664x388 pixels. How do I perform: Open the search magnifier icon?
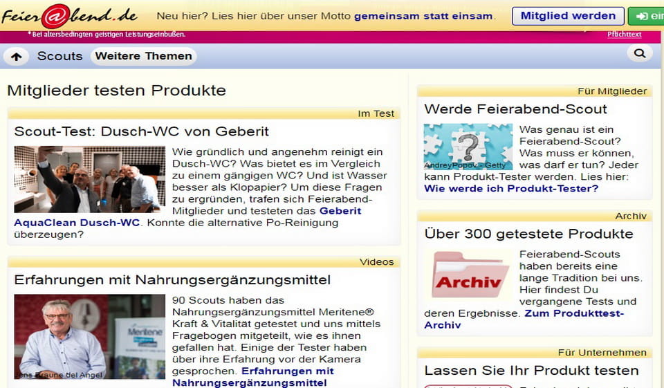tap(640, 53)
